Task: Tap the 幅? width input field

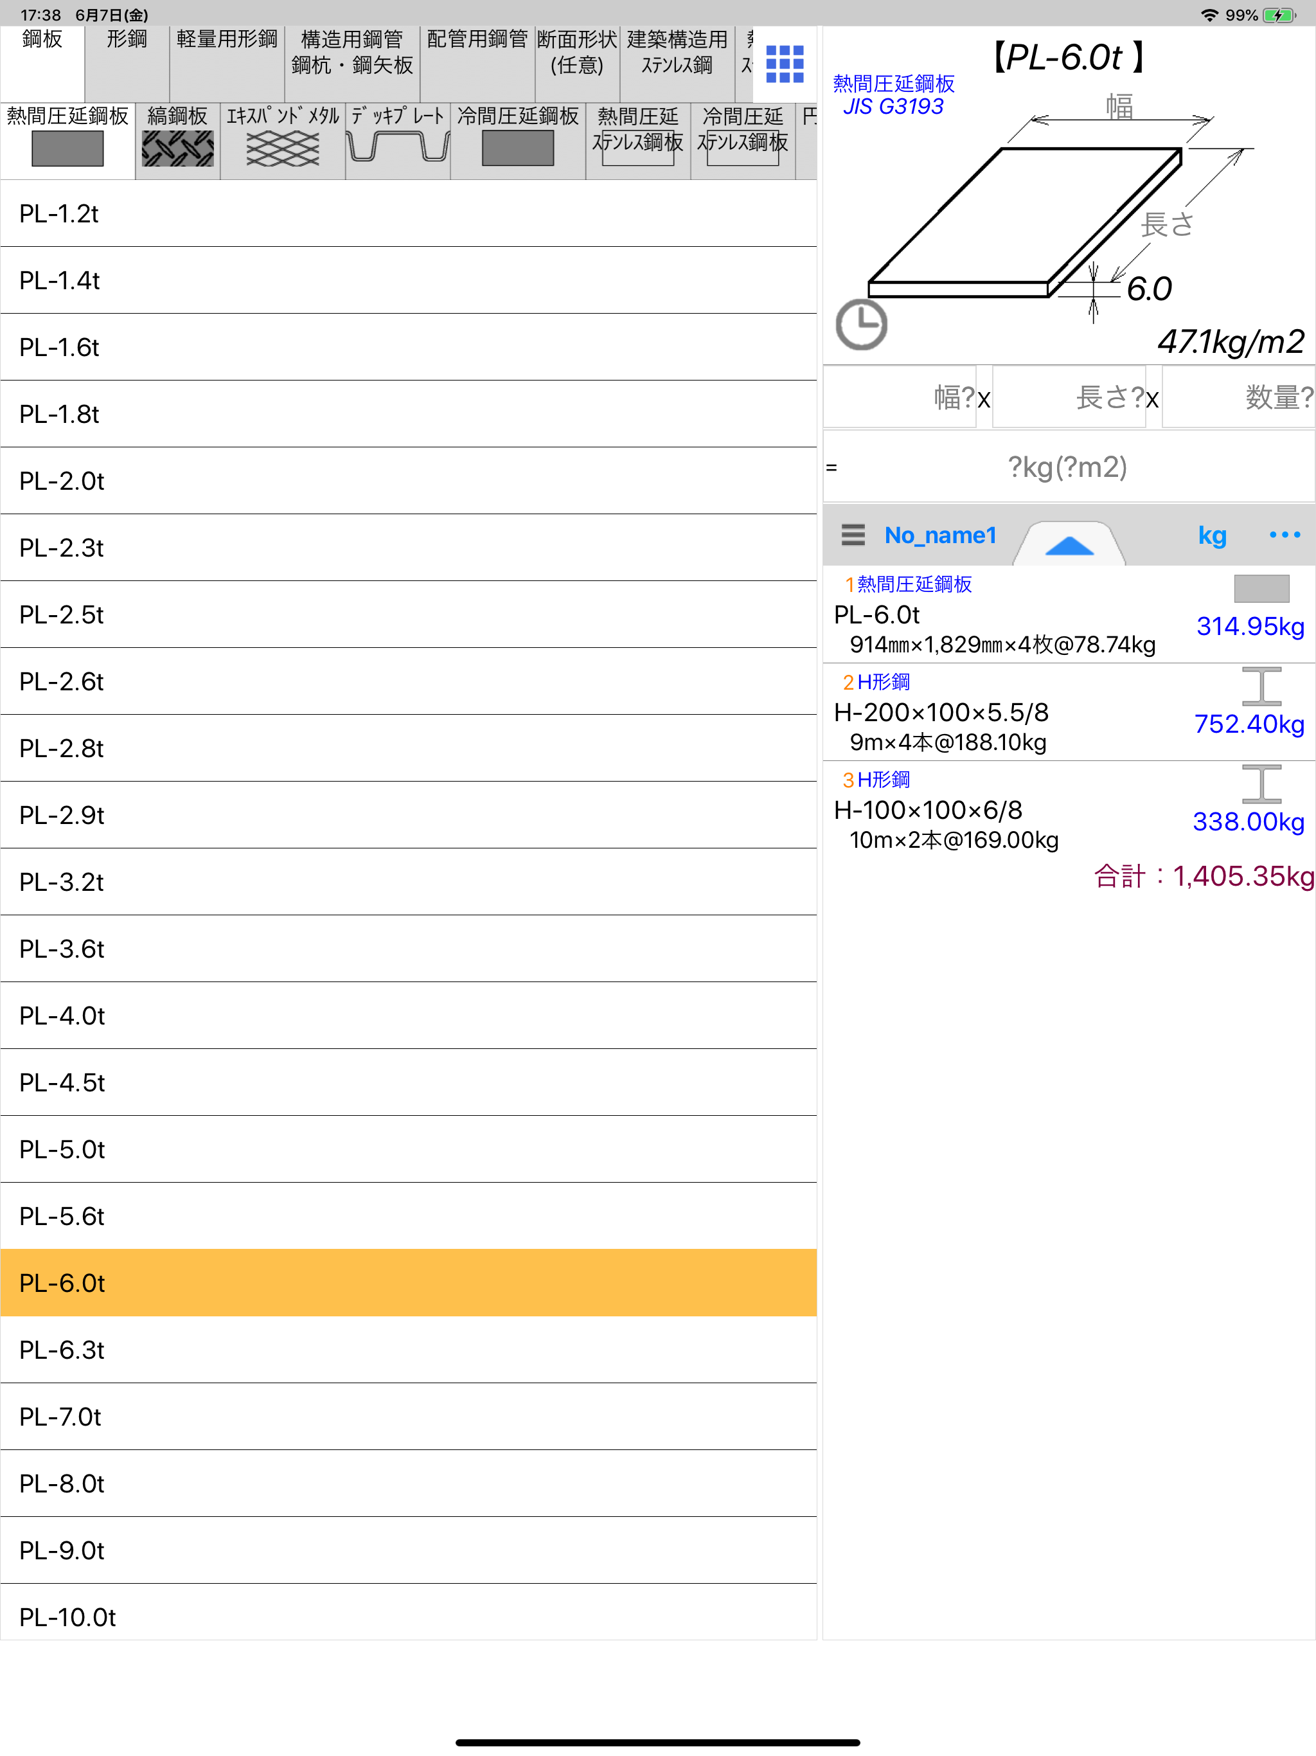Action: click(x=900, y=397)
